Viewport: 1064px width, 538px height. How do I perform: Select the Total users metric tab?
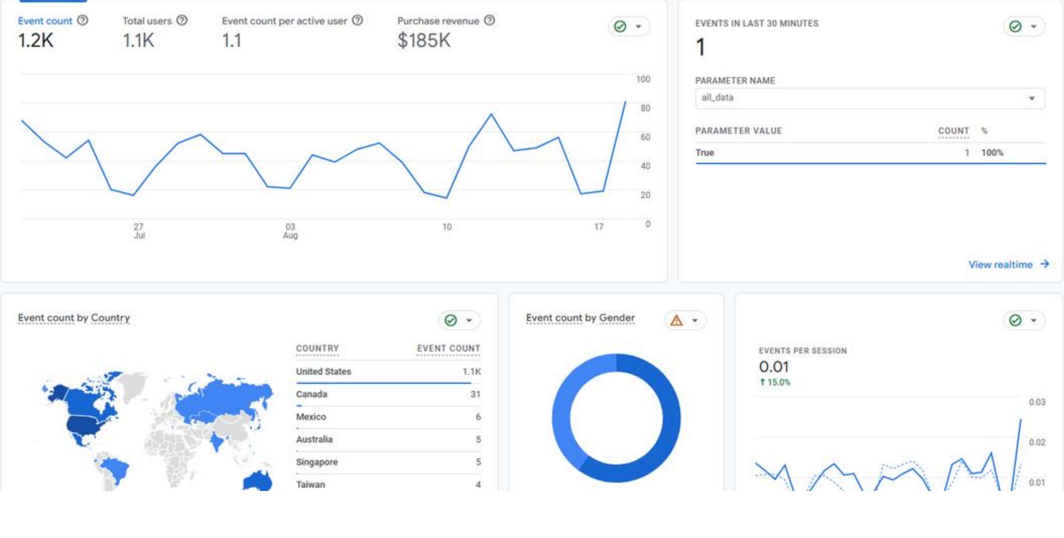(x=155, y=32)
